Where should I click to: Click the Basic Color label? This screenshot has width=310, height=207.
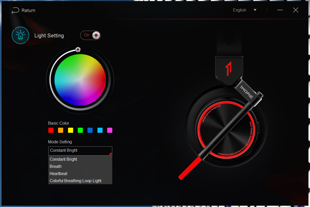(59, 123)
